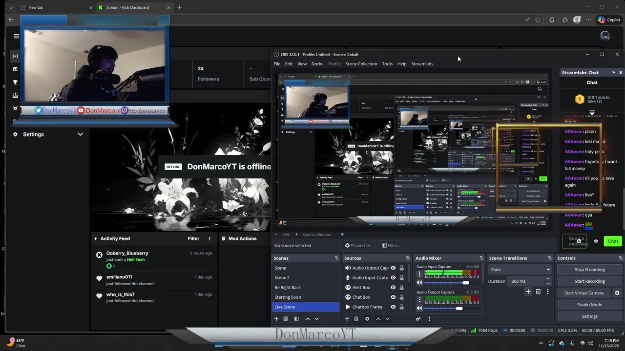Open Streamlabs menu in OBS
The image size is (625, 351).
click(422, 64)
